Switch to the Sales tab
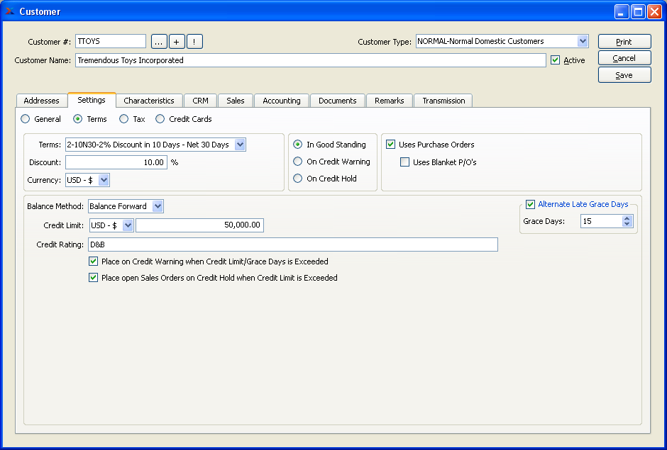This screenshot has height=450, width=667. 236,101
